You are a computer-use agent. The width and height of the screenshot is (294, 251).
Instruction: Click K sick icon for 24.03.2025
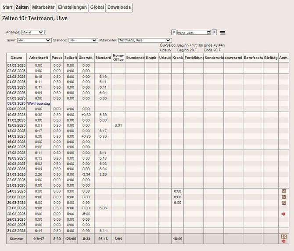coord(283,191)
